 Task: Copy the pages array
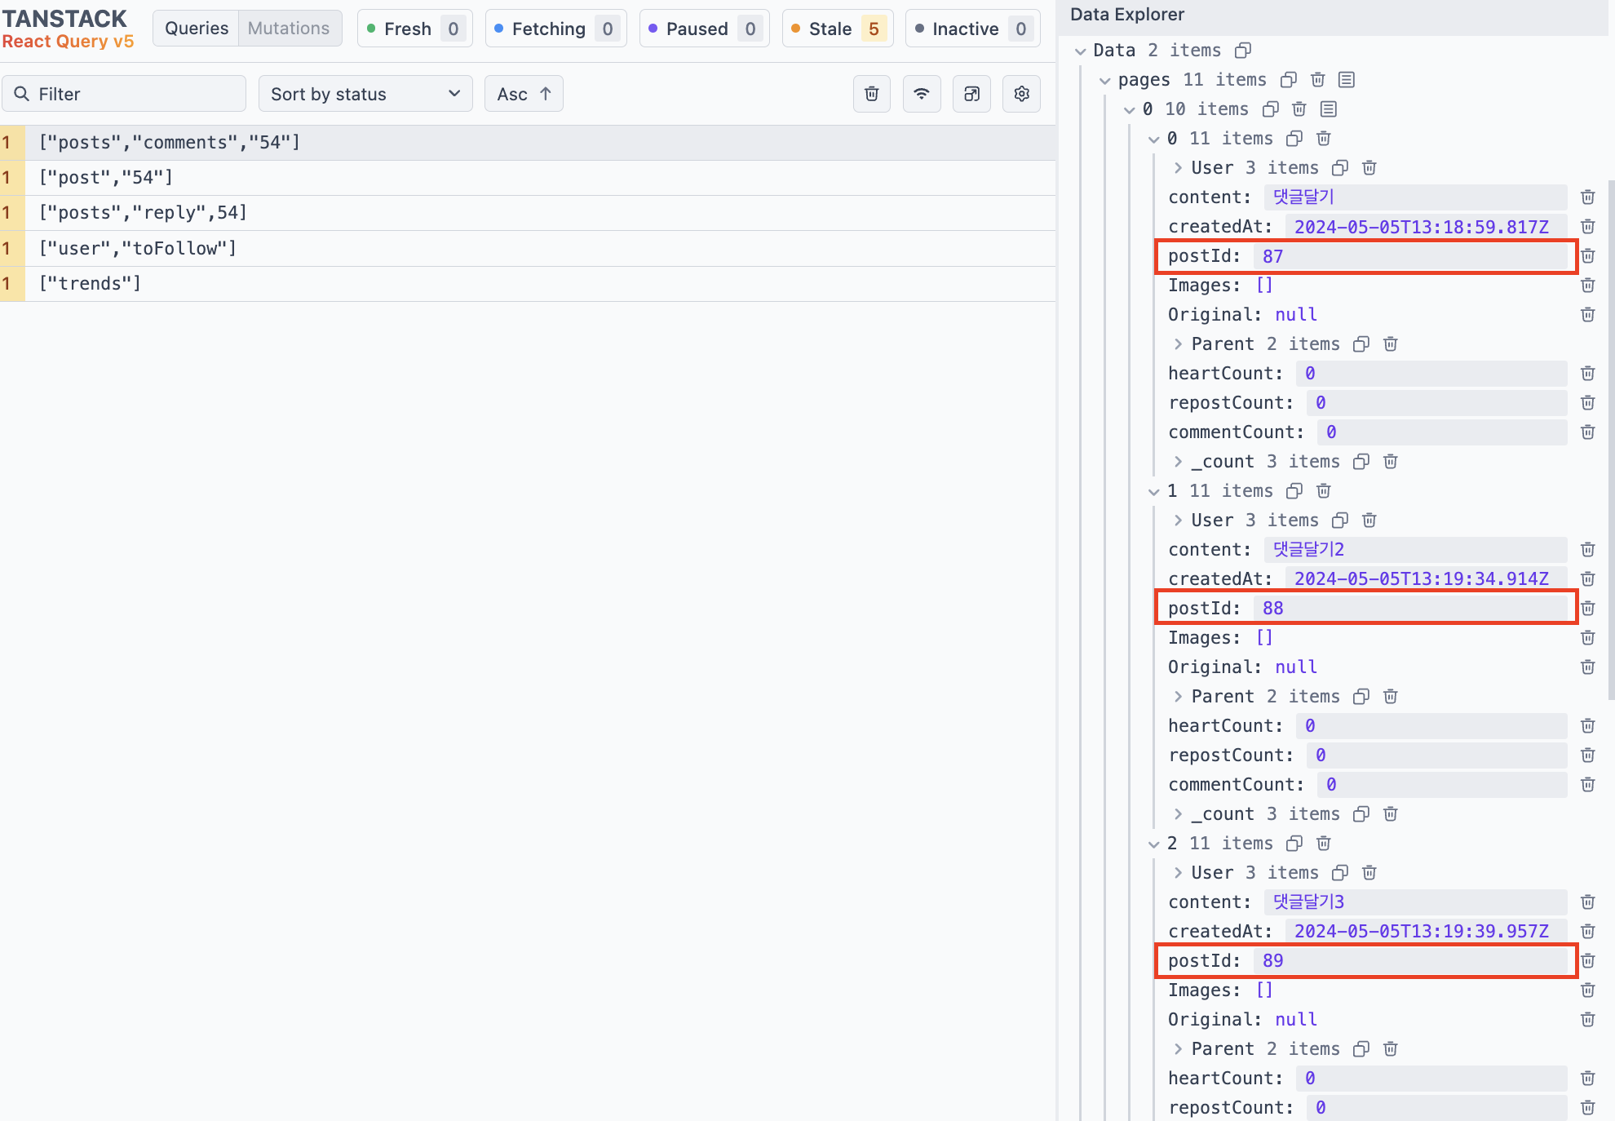[x=1288, y=80]
